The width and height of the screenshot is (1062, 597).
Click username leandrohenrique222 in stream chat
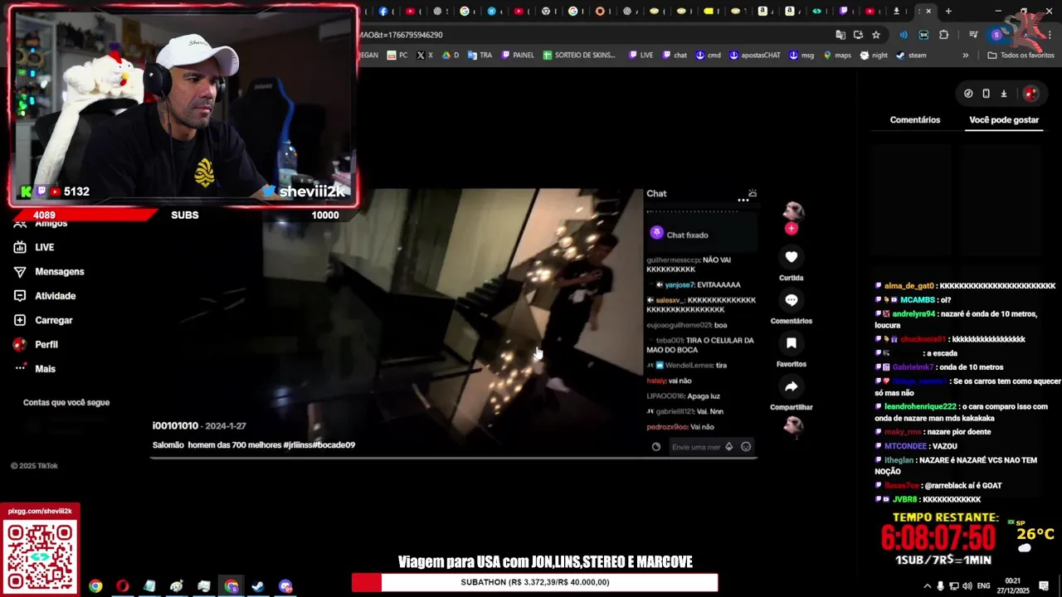[920, 407]
